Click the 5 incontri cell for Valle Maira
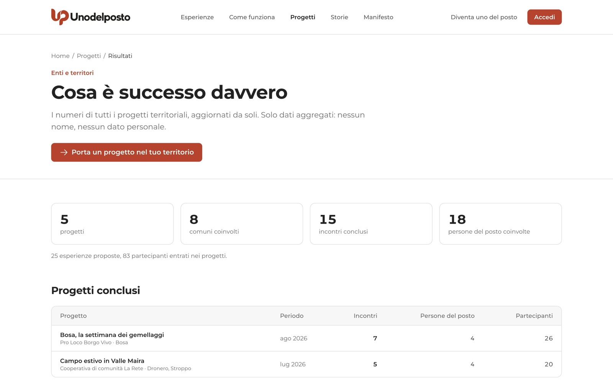Image resolution: width=613 pixels, height=383 pixels. 375,365
